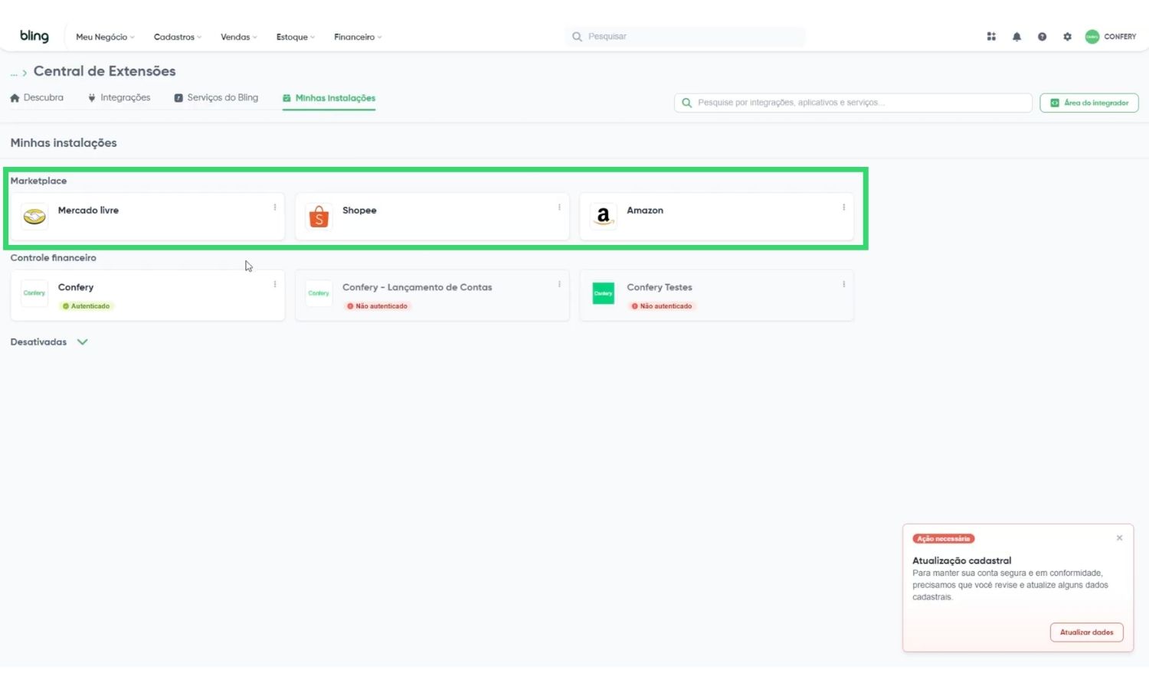Click the Shopee bag logo icon
This screenshot has height=689, width=1149.
pyautogui.click(x=319, y=217)
